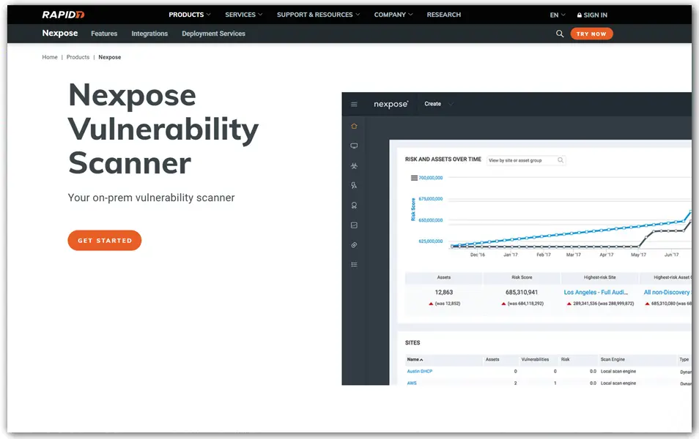Click the search magnifier in the navigation bar
The image size is (699, 439).
560,34
